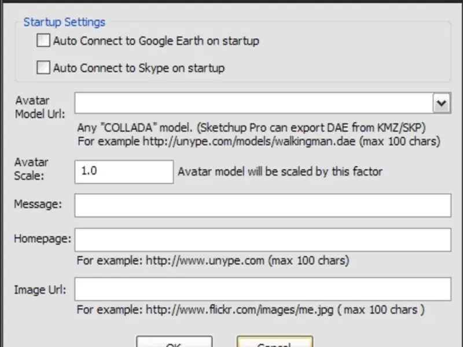Click the Homepage label
463x347 pixels.
(x=42, y=238)
